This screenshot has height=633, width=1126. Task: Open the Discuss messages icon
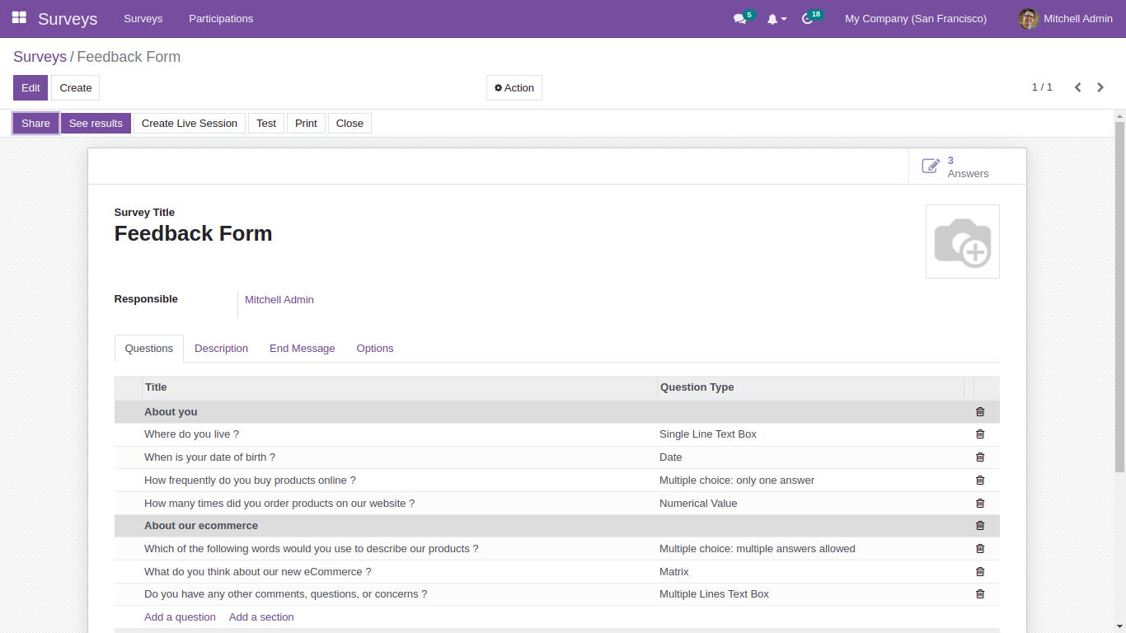pyautogui.click(x=739, y=18)
